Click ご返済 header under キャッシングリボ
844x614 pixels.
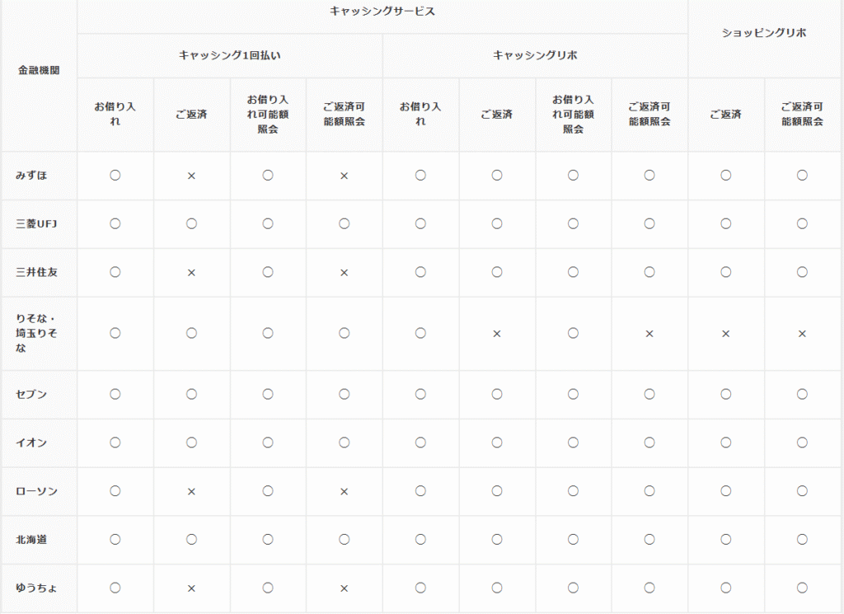(x=497, y=114)
